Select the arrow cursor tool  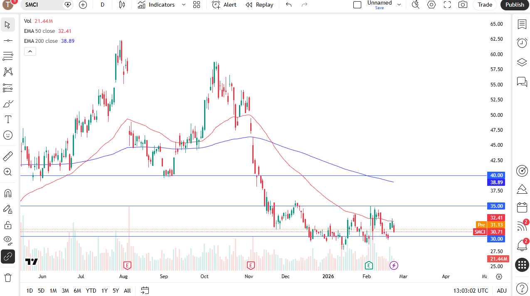7,25
